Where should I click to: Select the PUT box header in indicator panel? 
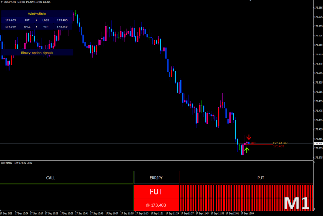pyautogui.click(x=247, y=178)
